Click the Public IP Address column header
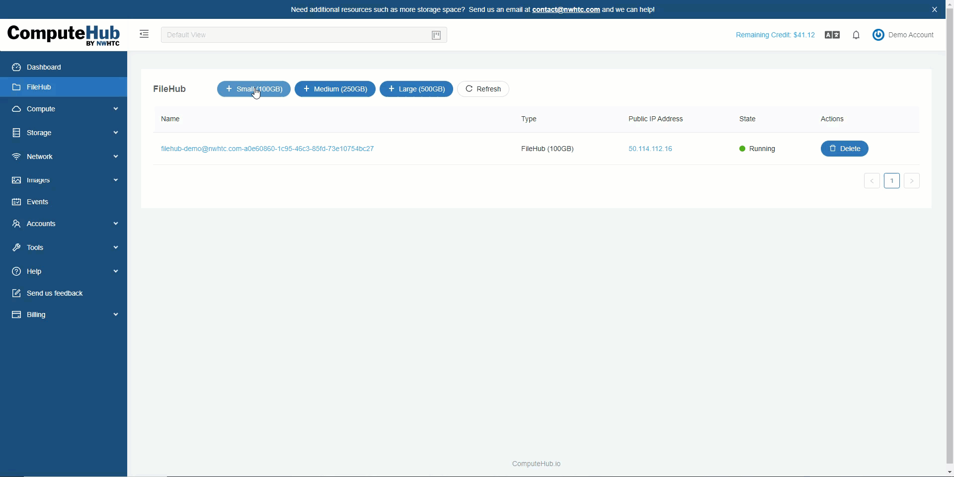Screen dimensions: 954x477 point(655,119)
